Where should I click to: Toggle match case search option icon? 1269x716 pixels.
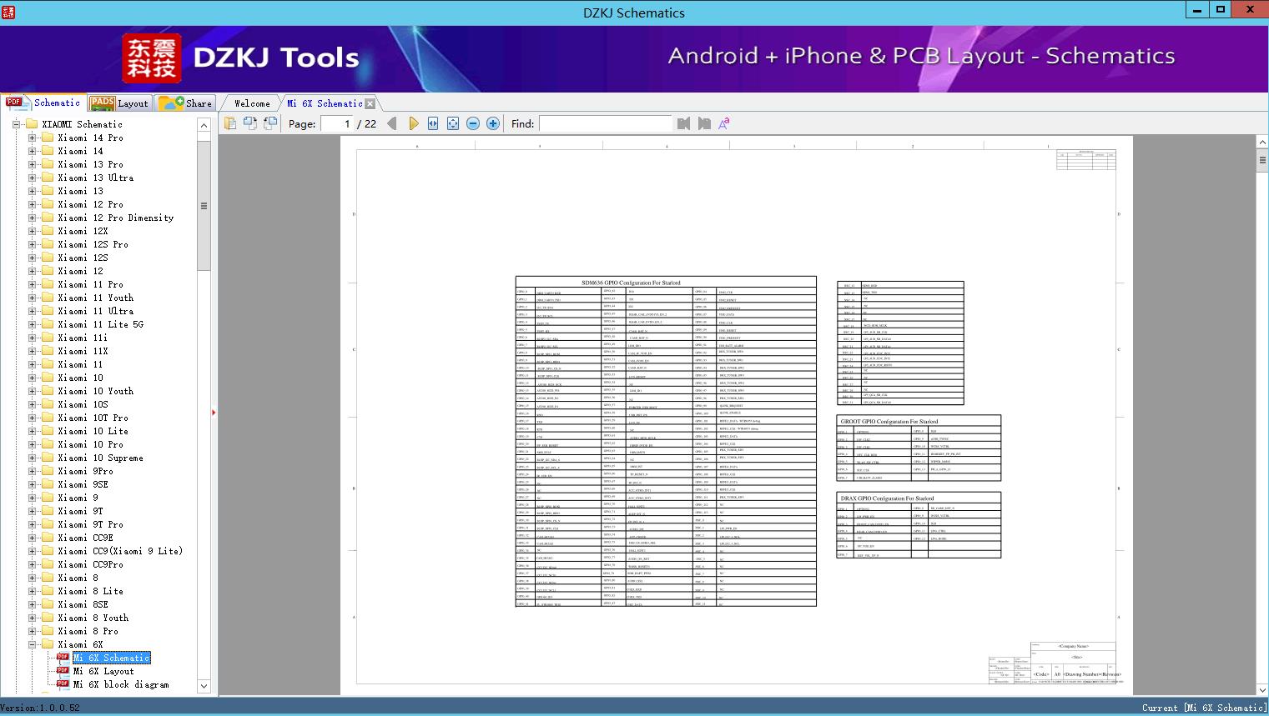pos(724,123)
